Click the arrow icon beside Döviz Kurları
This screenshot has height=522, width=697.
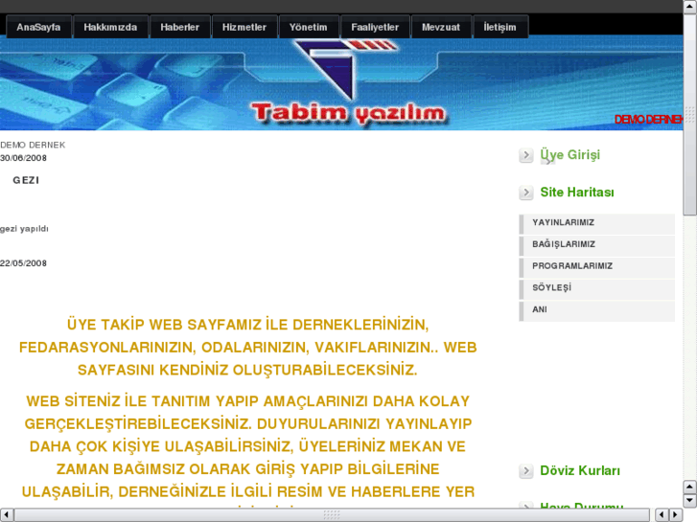(x=525, y=471)
